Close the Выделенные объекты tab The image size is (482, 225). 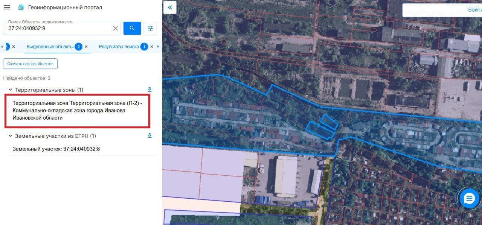(86, 47)
